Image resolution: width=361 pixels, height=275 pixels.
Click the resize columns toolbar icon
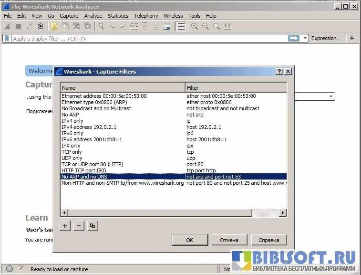(227, 26)
